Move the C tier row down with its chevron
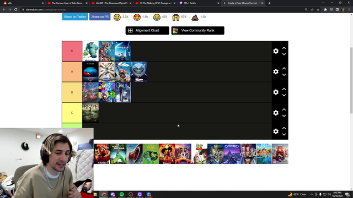353x198 pixels. pyautogui.click(x=284, y=116)
